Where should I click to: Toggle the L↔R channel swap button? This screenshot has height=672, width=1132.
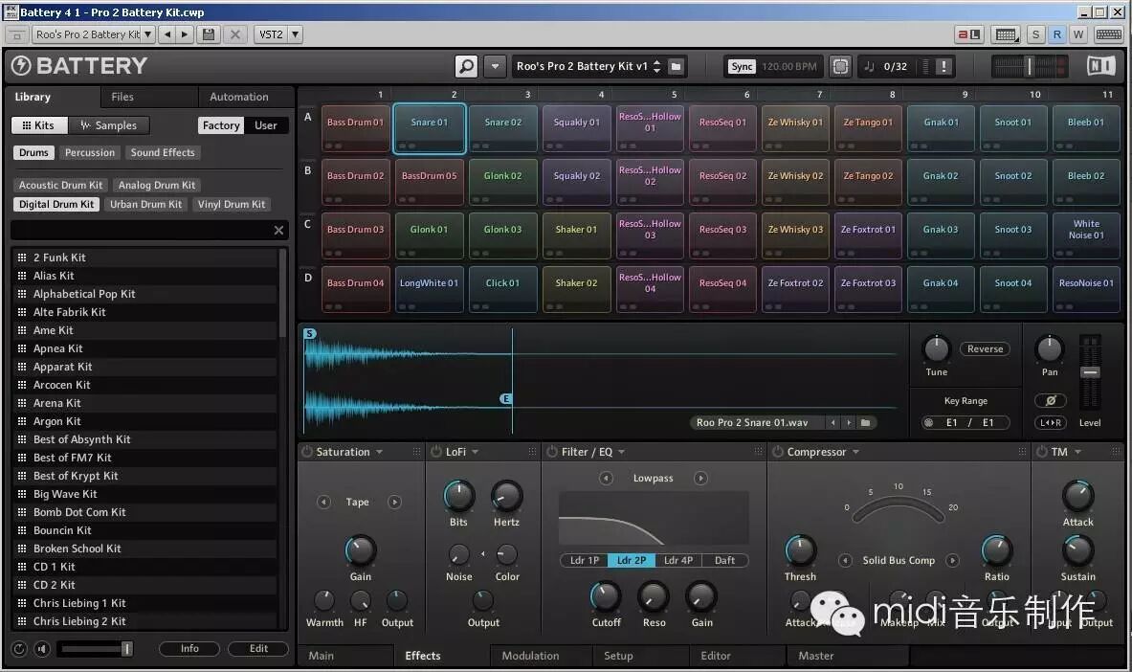[1051, 423]
